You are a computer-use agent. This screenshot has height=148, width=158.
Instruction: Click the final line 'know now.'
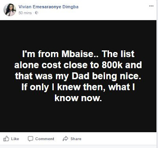(78, 98)
